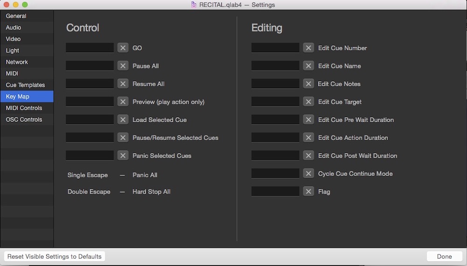467x266 pixels.
Task: Clear the Load Selected Cue shortcut
Action: (x=123, y=120)
